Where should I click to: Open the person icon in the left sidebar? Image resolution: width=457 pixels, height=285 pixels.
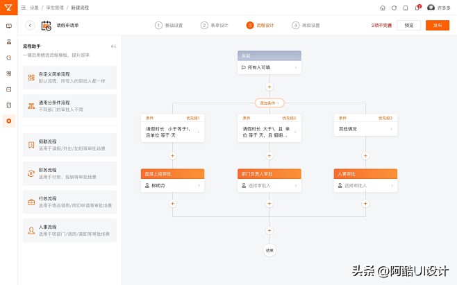[9, 42]
